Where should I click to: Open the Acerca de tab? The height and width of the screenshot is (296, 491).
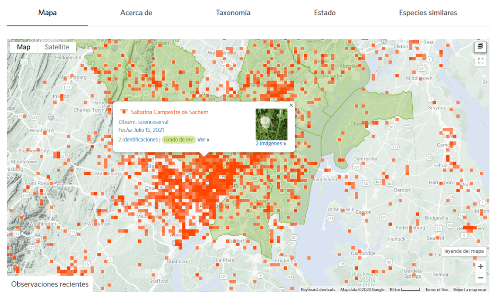[136, 13]
